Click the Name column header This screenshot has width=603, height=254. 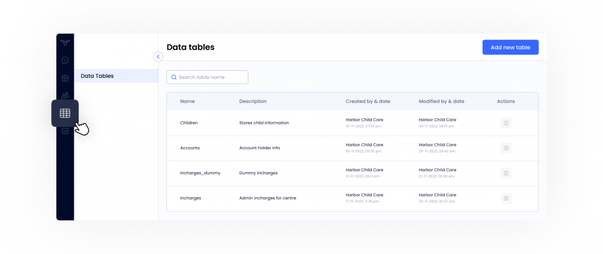click(187, 101)
